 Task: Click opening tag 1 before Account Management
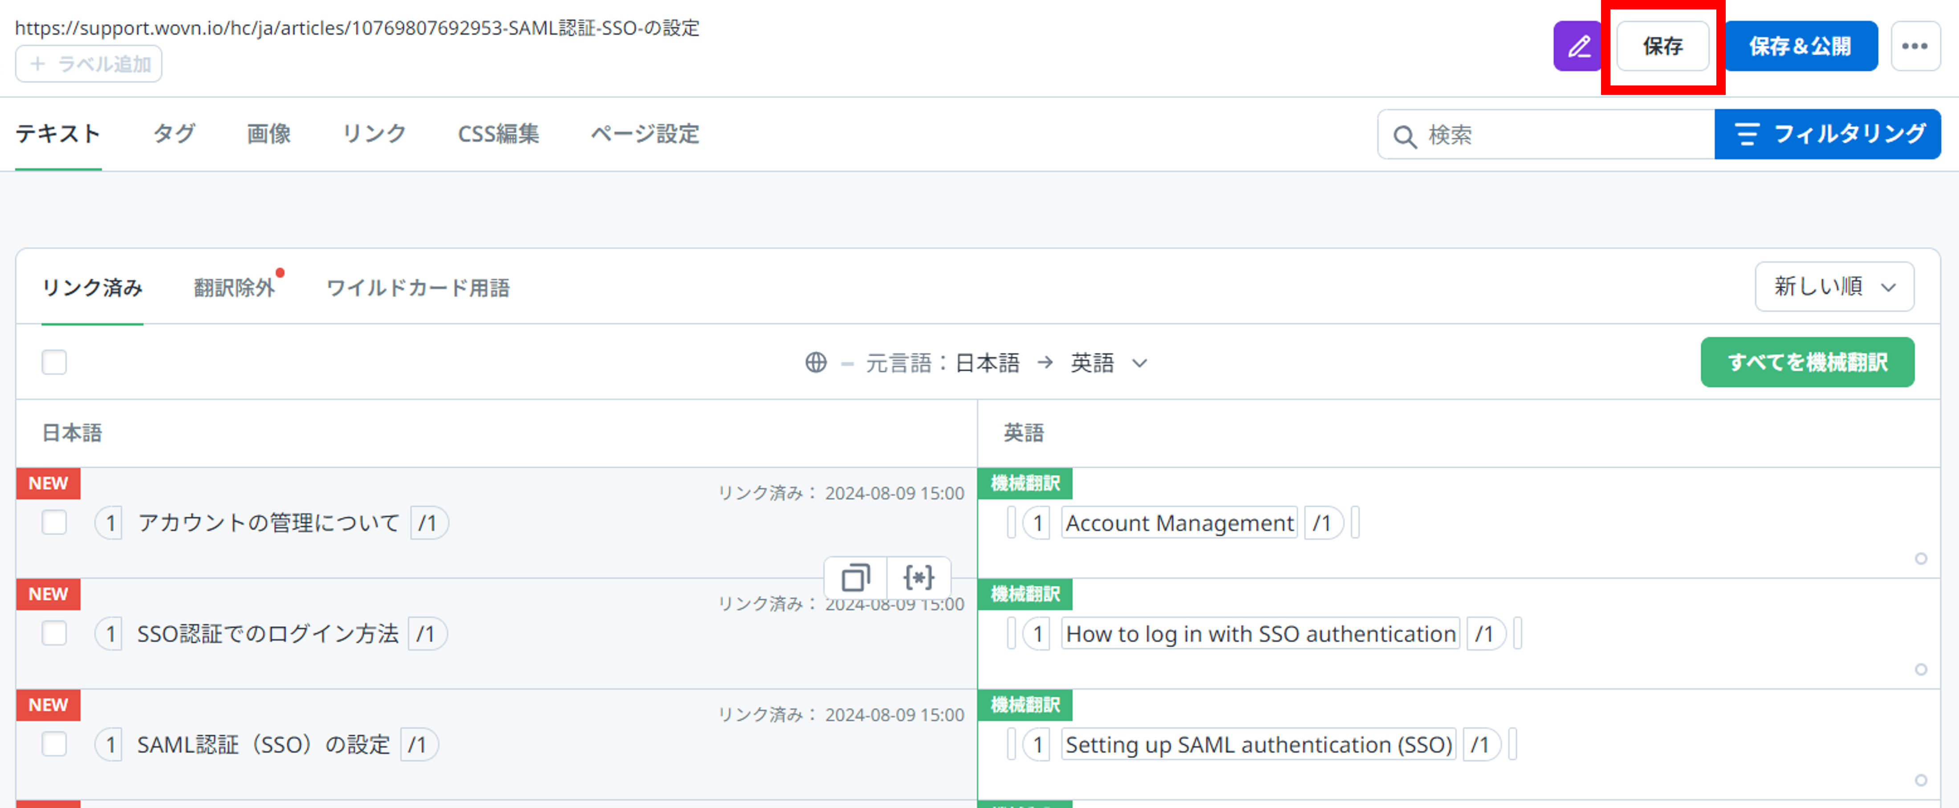tap(1036, 523)
